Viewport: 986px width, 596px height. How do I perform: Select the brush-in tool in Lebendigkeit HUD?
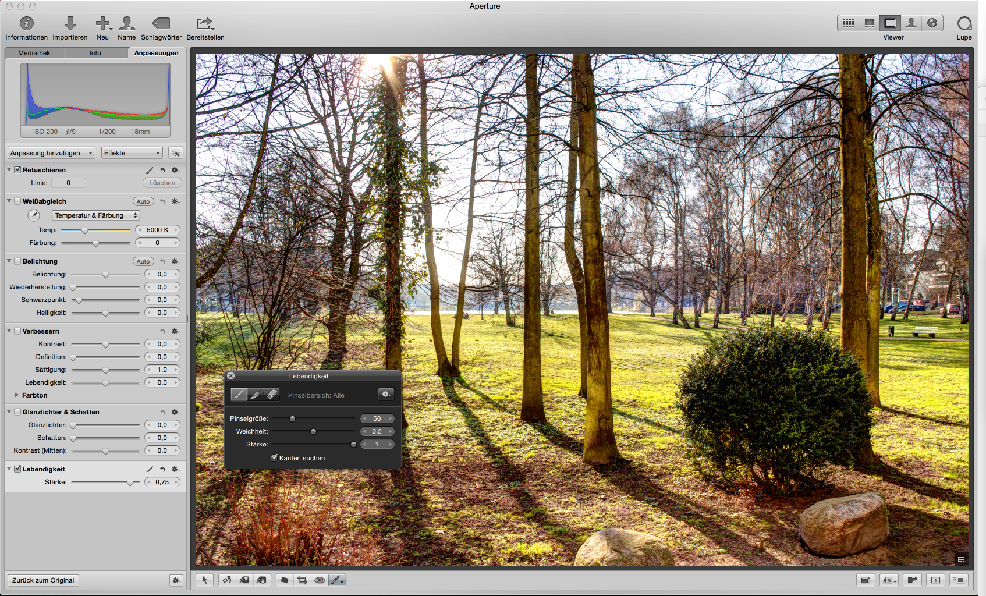click(x=239, y=395)
